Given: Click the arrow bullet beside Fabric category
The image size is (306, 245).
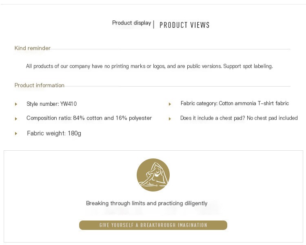Looking at the screenshot, I should pyautogui.click(x=170, y=104).
